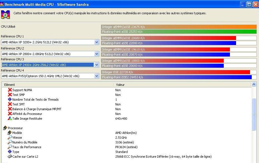259x163 pixels.
Task: Click the Standard type value
Action: (x=121, y=152)
